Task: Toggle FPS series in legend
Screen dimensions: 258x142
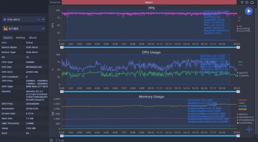Action: (239, 26)
